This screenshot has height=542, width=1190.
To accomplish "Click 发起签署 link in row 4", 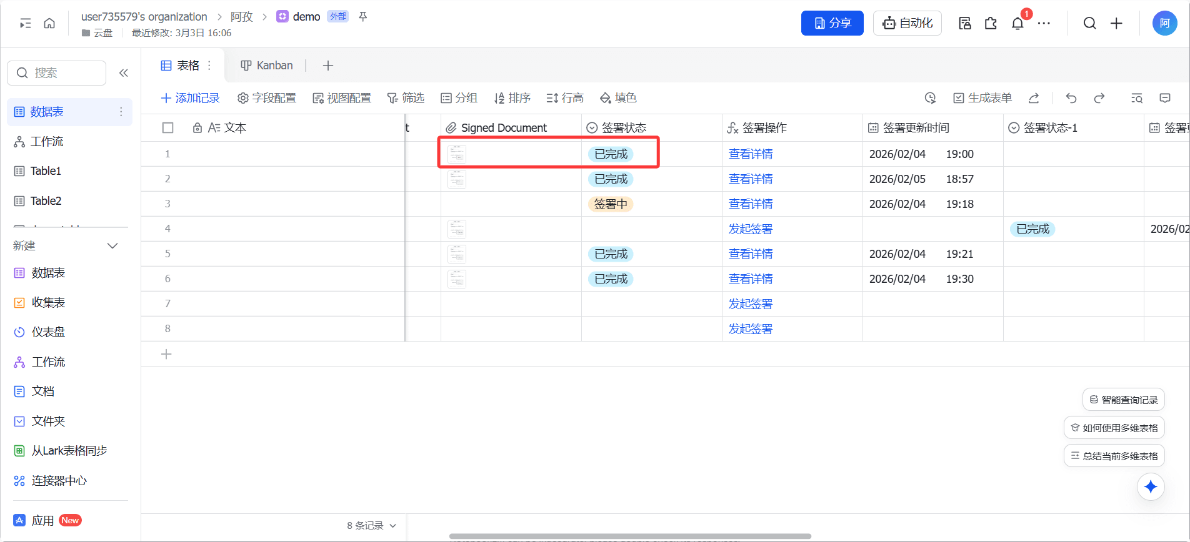I will click(751, 229).
